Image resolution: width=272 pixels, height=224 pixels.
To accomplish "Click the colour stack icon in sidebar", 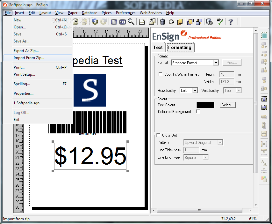I will (x=264, y=179).
